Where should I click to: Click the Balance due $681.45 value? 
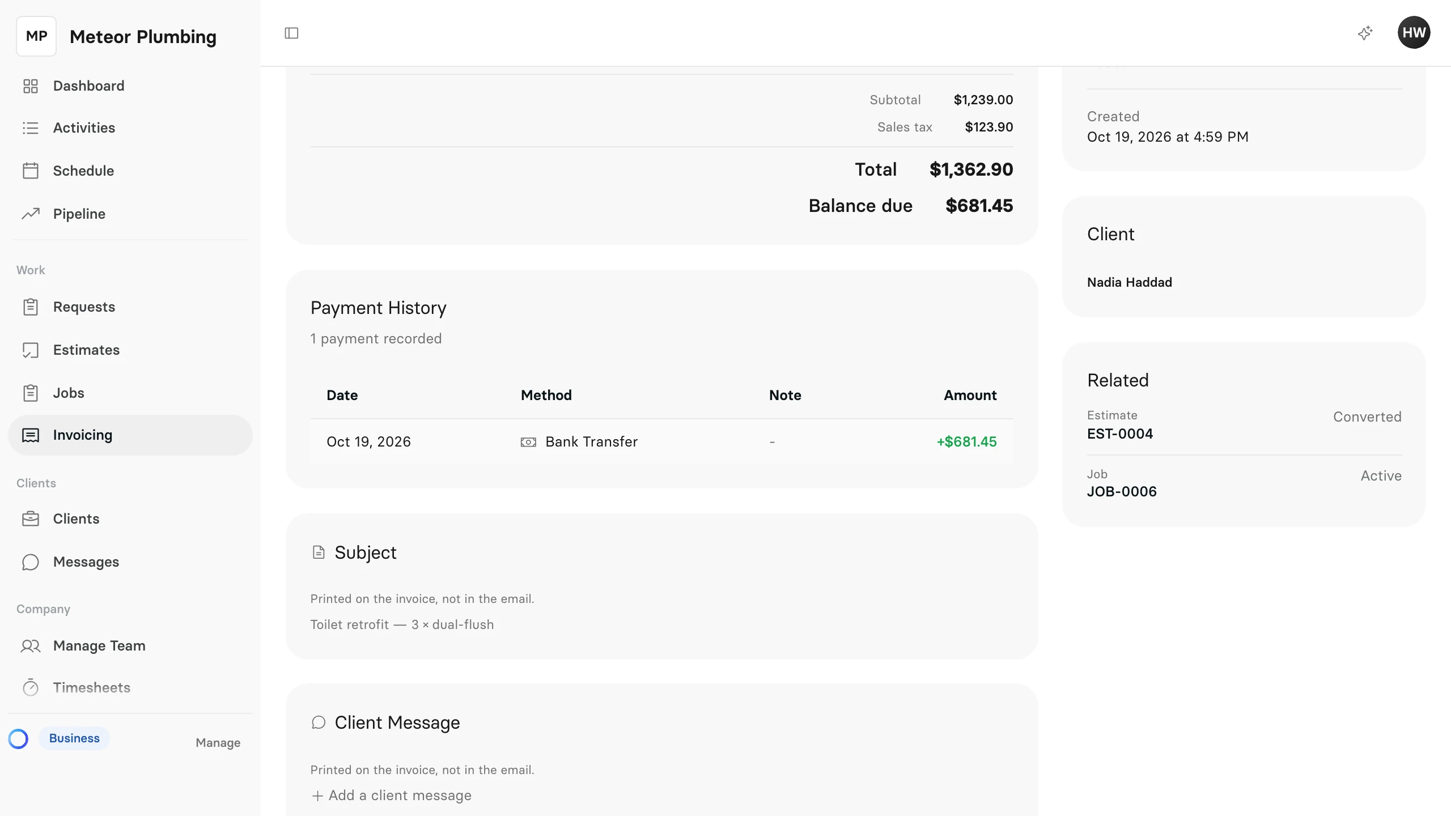tap(979, 206)
